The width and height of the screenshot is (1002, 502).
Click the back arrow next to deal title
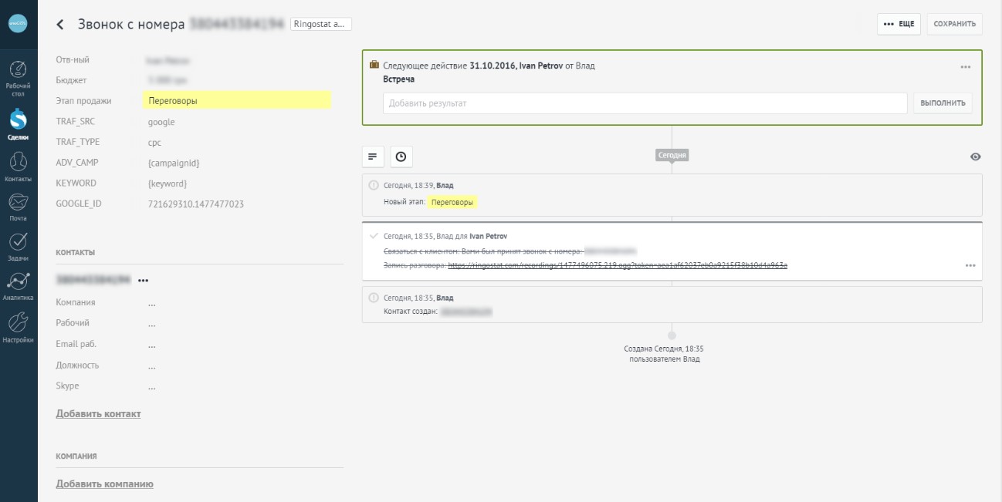click(60, 25)
